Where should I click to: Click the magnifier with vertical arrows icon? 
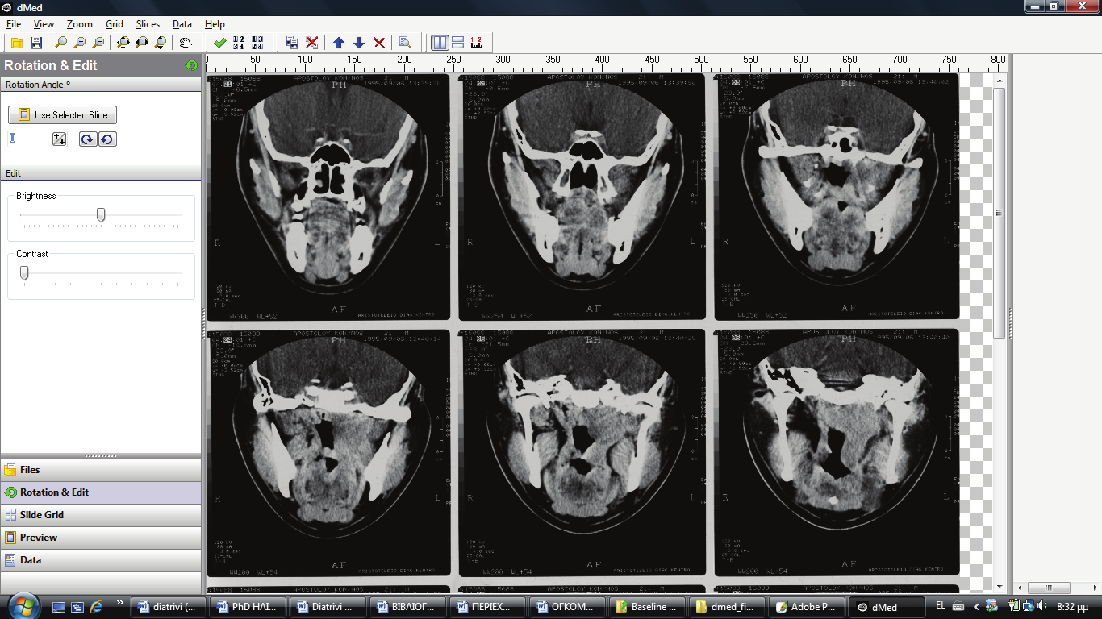[160, 43]
